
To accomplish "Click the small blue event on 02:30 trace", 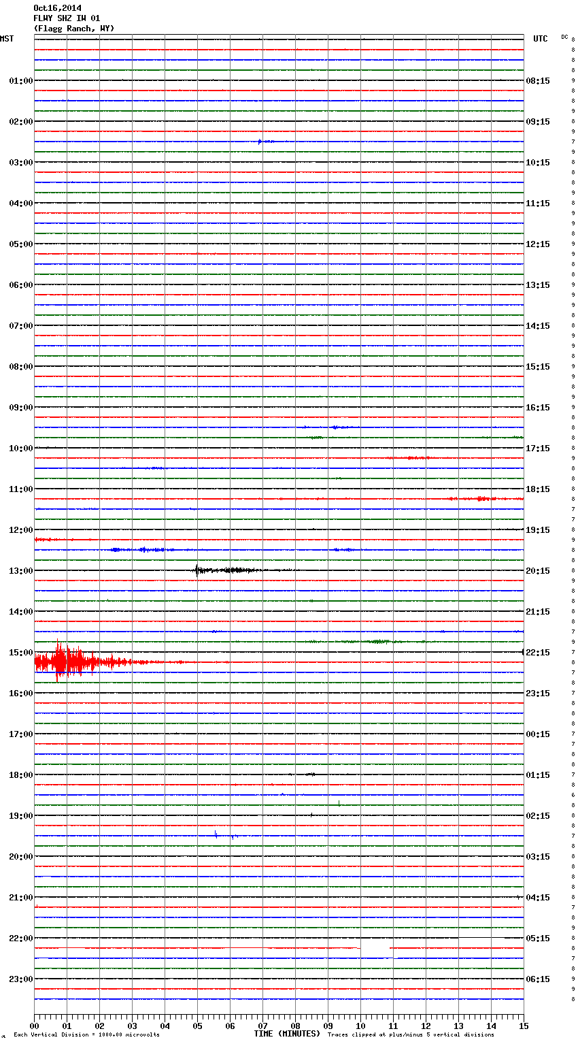I will (x=265, y=142).
